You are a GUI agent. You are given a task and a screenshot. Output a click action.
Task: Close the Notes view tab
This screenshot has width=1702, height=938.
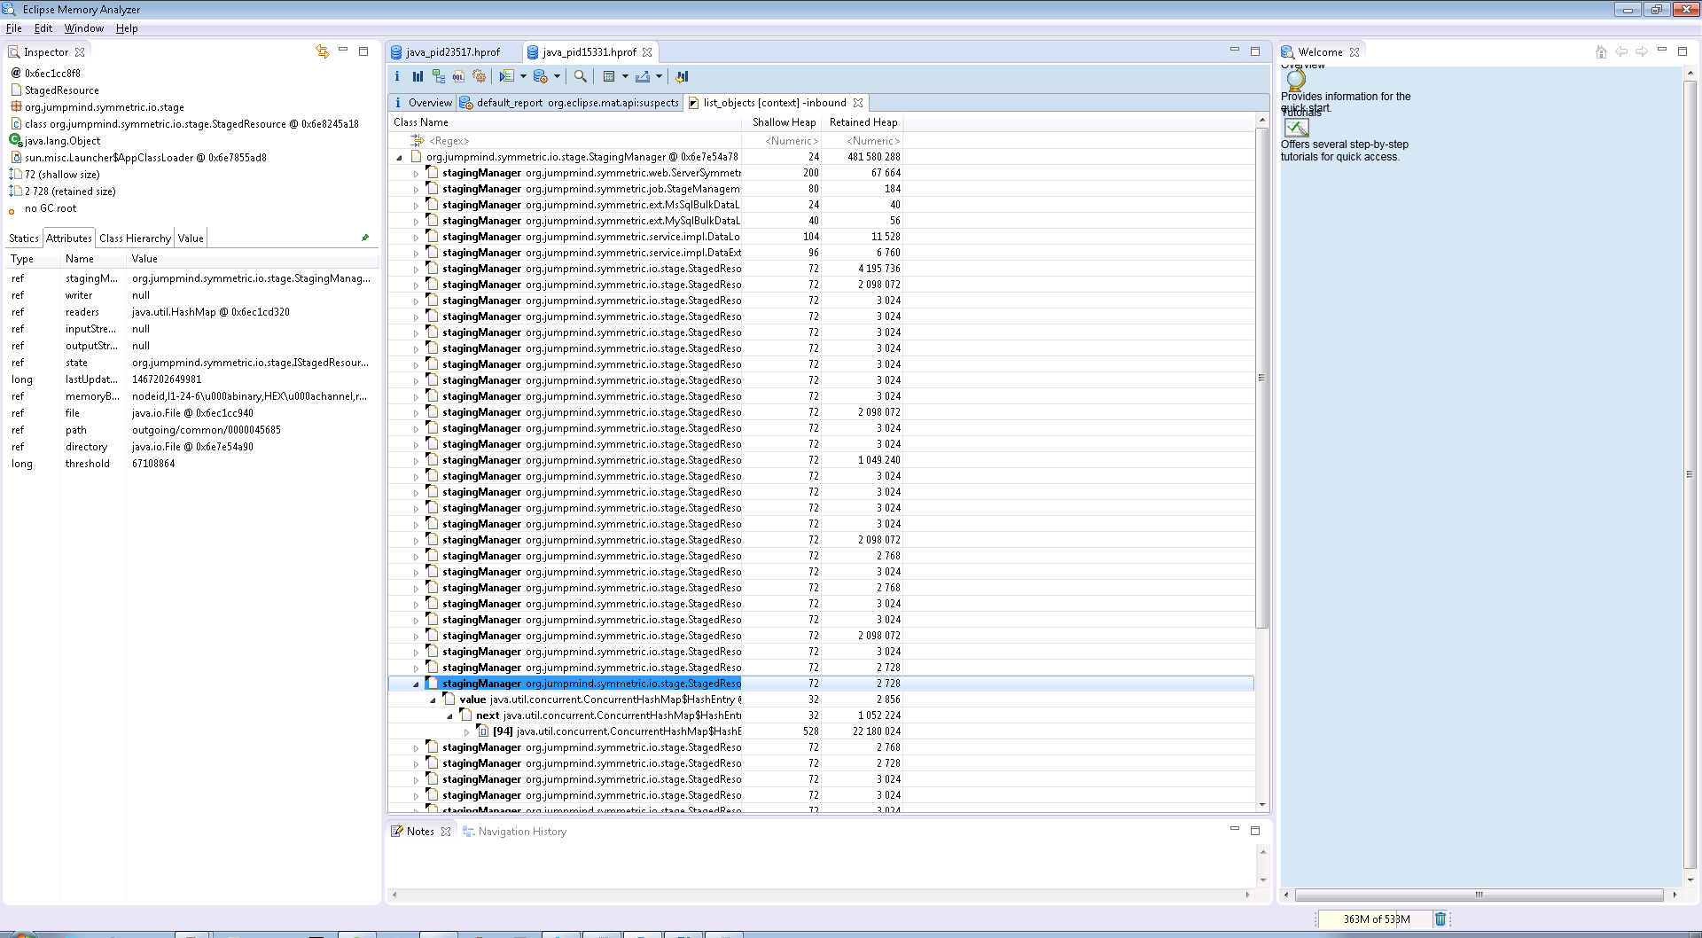[446, 832]
